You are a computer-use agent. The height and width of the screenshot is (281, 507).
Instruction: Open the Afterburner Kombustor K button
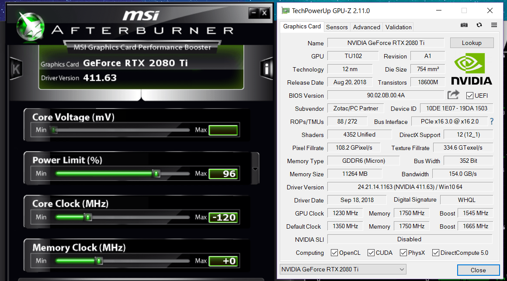coord(16,69)
